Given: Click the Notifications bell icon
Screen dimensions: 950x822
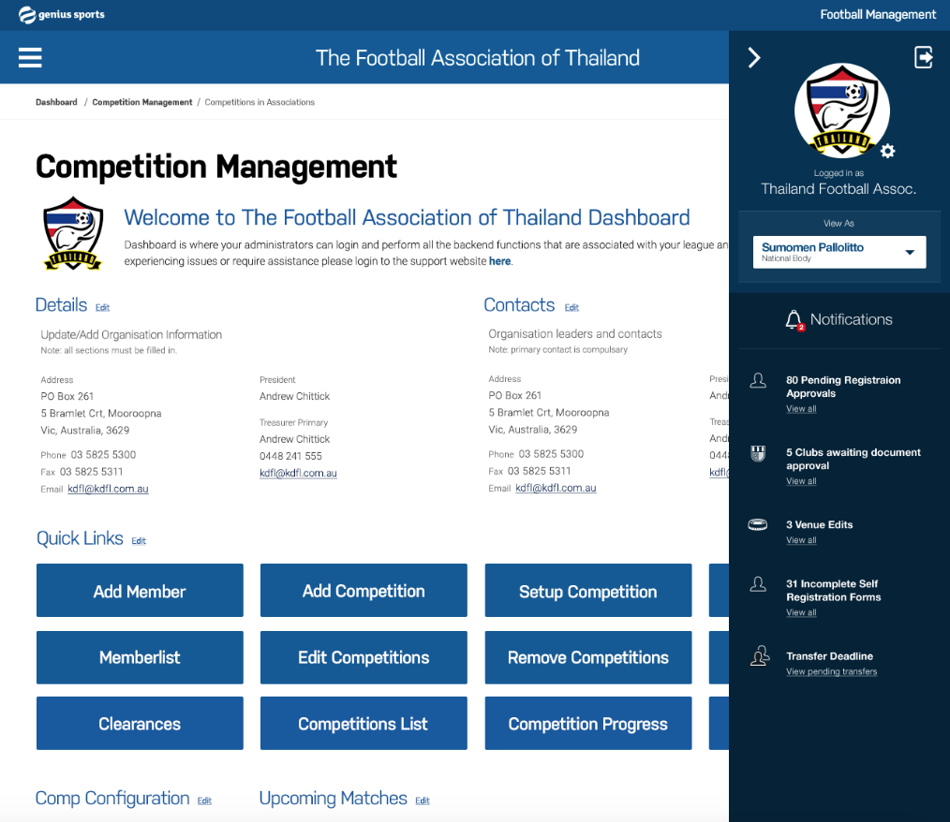Looking at the screenshot, I should click(794, 319).
